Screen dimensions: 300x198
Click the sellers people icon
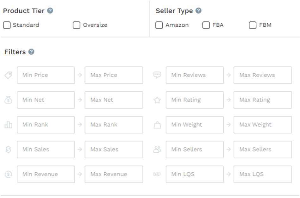point(157,149)
